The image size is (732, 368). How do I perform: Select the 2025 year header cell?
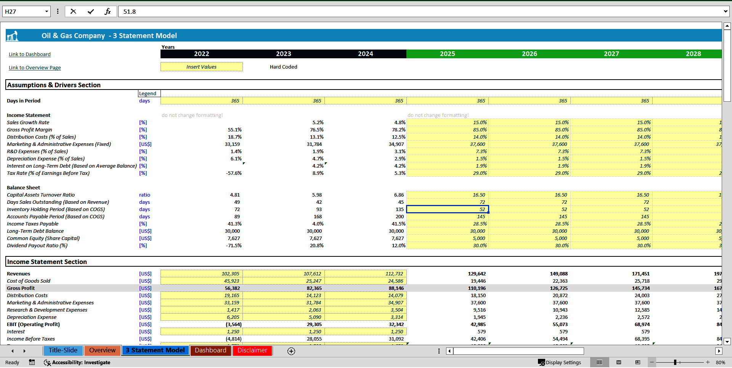click(447, 54)
